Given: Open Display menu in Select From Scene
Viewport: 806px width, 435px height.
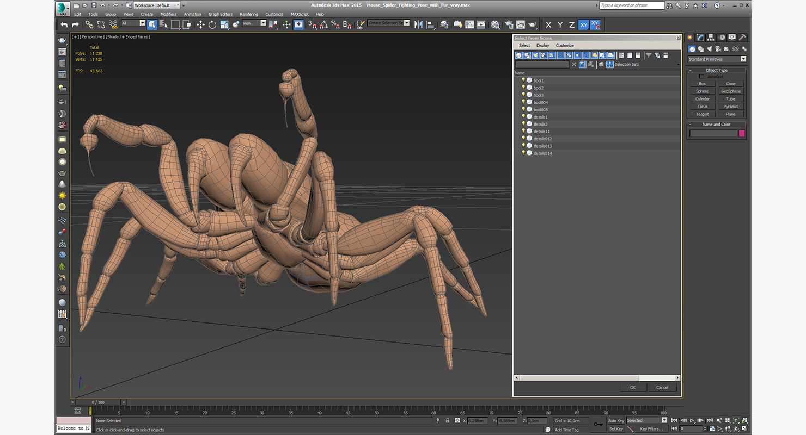Looking at the screenshot, I should [x=543, y=46].
